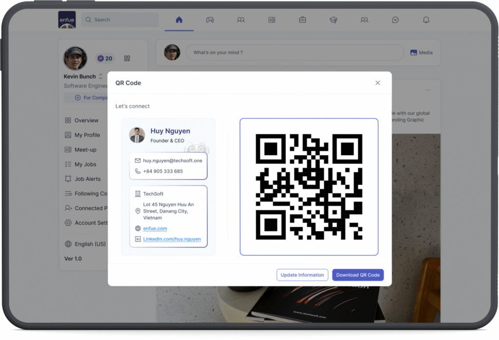Click the avatar in the post composer
The height and width of the screenshot is (340, 499).
point(172,53)
